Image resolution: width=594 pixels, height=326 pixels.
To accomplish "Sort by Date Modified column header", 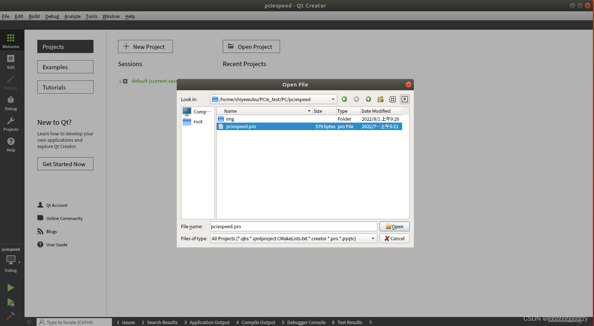I will point(381,111).
